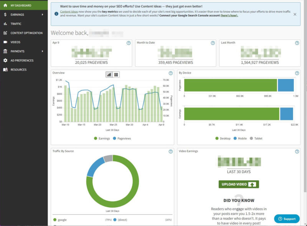Viewport: 307px width, 226px height.
Task: Click the Earnings dollar icon
Action: (x=6, y=15)
